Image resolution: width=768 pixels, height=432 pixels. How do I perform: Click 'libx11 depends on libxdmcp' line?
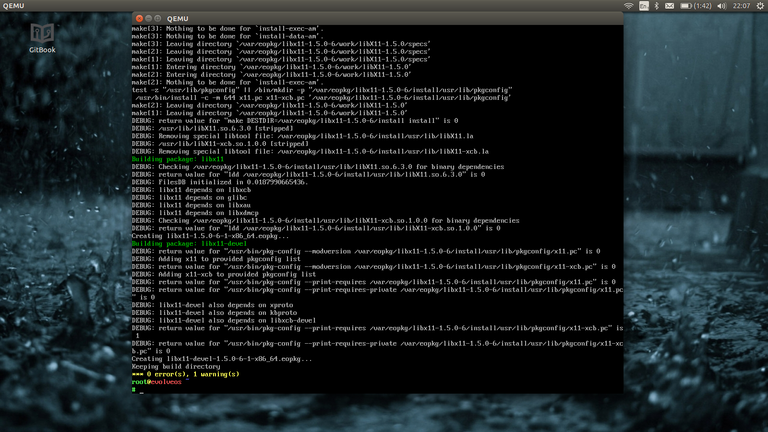click(x=195, y=213)
